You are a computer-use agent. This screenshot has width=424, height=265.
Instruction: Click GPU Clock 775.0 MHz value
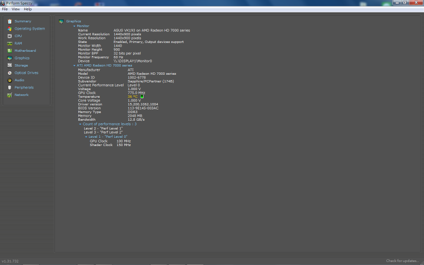coord(137,93)
